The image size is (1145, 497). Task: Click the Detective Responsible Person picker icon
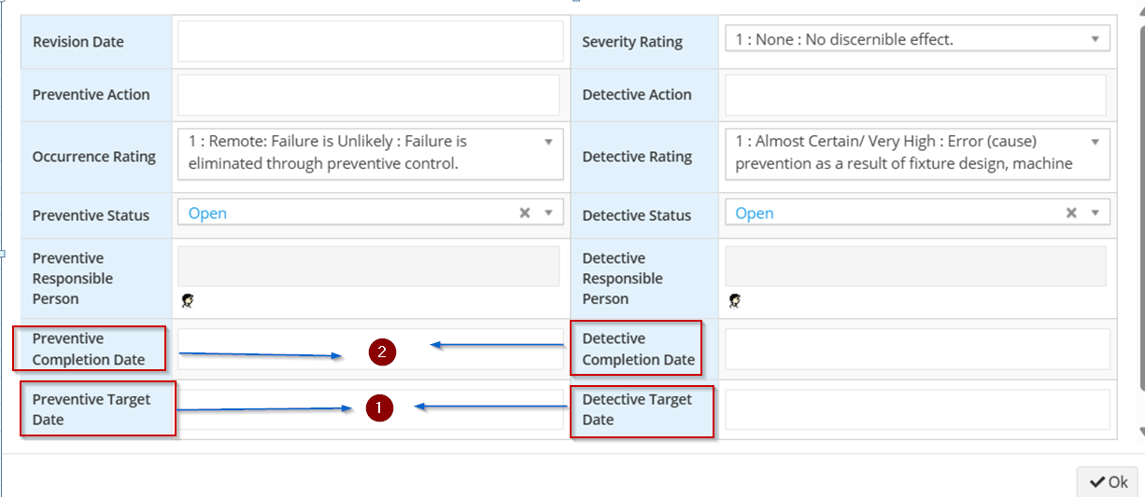click(x=735, y=300)
